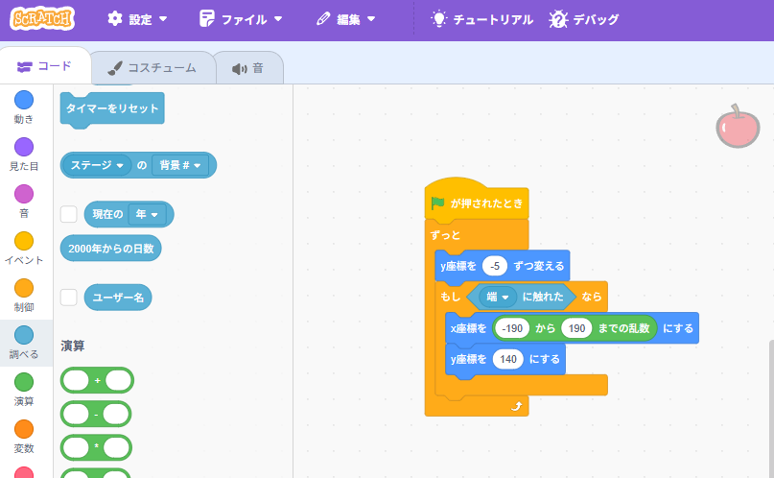Expand the ステージ dropdown in palette block
The width and height of the screenshot is (774, 478).
click(x=99, y=165)
